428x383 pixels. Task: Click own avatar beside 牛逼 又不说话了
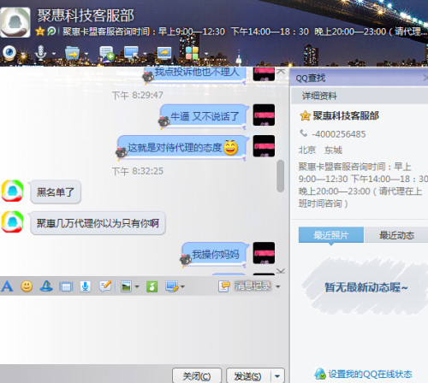click(264, 115)
